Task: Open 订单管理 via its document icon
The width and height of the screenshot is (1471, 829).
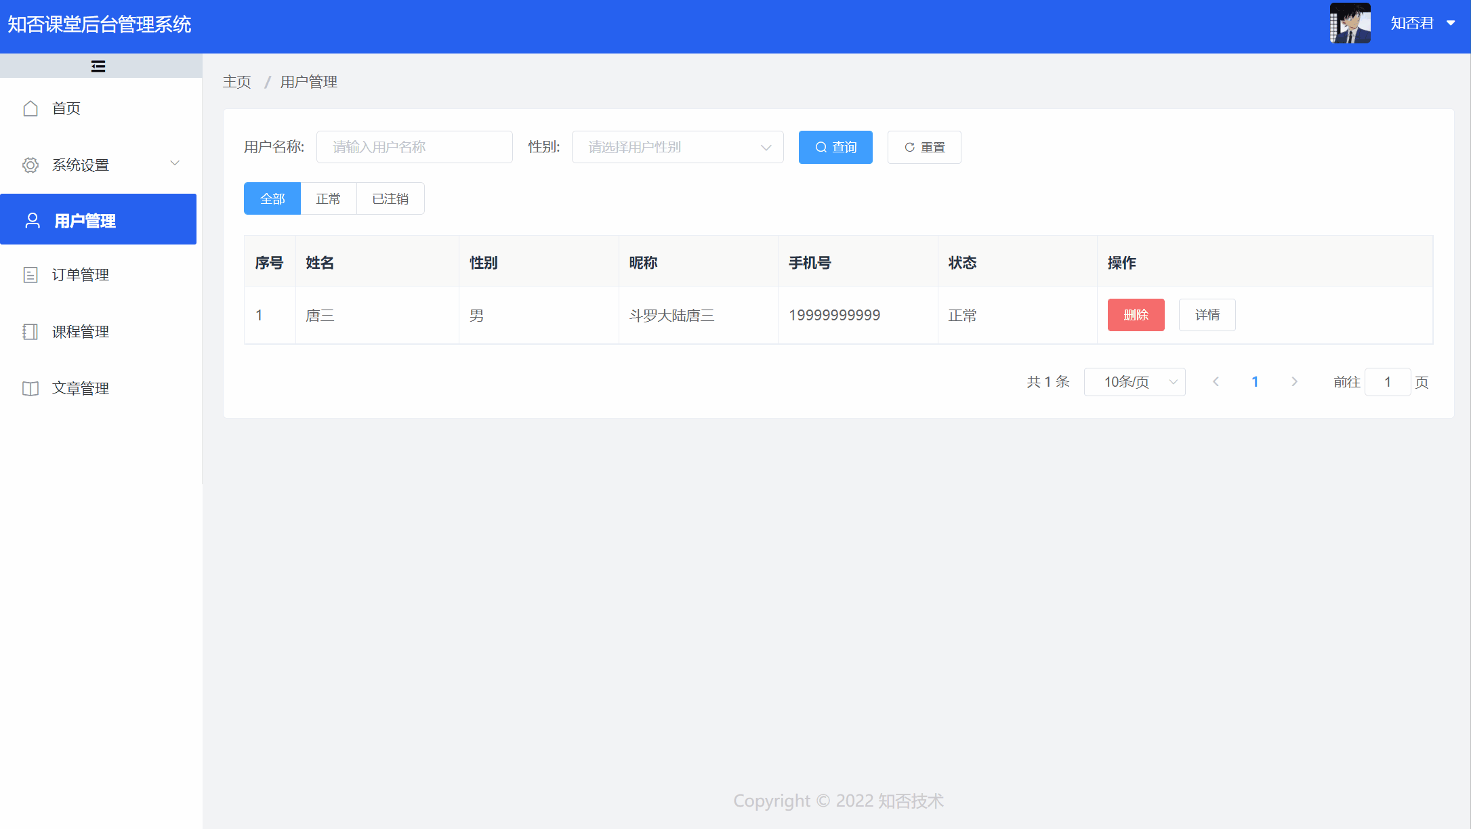Action: tap(30, 275)
